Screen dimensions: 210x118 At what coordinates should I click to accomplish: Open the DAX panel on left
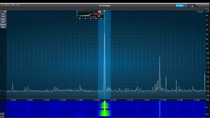tap(3, 27)
